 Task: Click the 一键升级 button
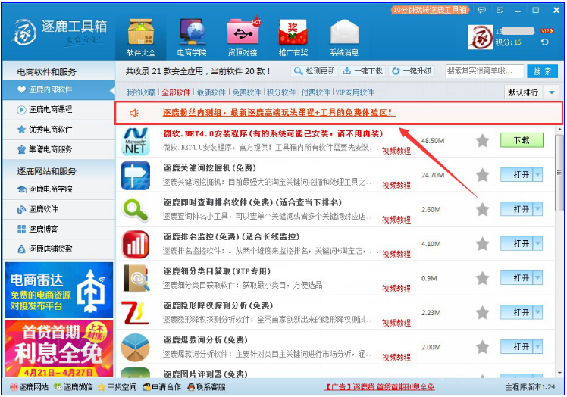pos(412,71)
